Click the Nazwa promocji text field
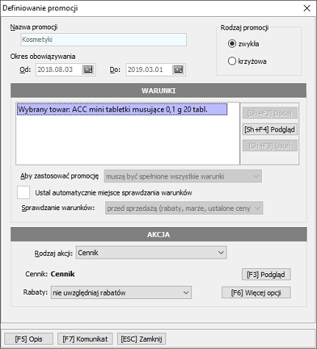 (x=104, y=40)
